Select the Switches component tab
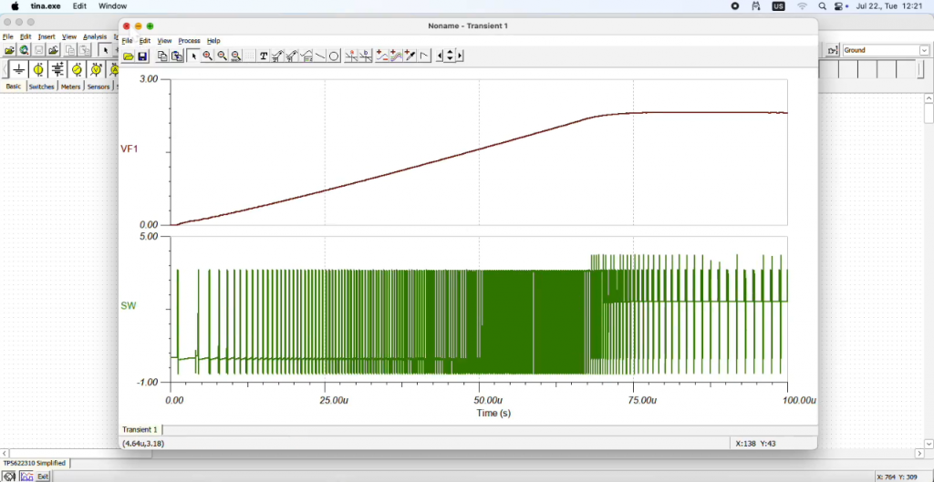This screenshot has width=934, height=482. click(42, 87)
